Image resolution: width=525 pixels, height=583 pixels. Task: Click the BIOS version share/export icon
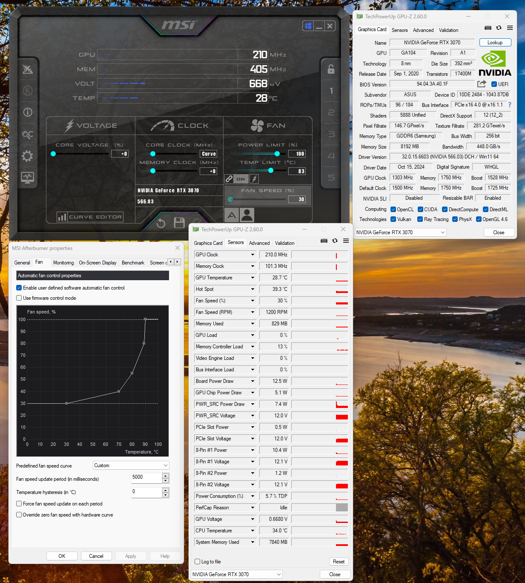click(482, 84)
